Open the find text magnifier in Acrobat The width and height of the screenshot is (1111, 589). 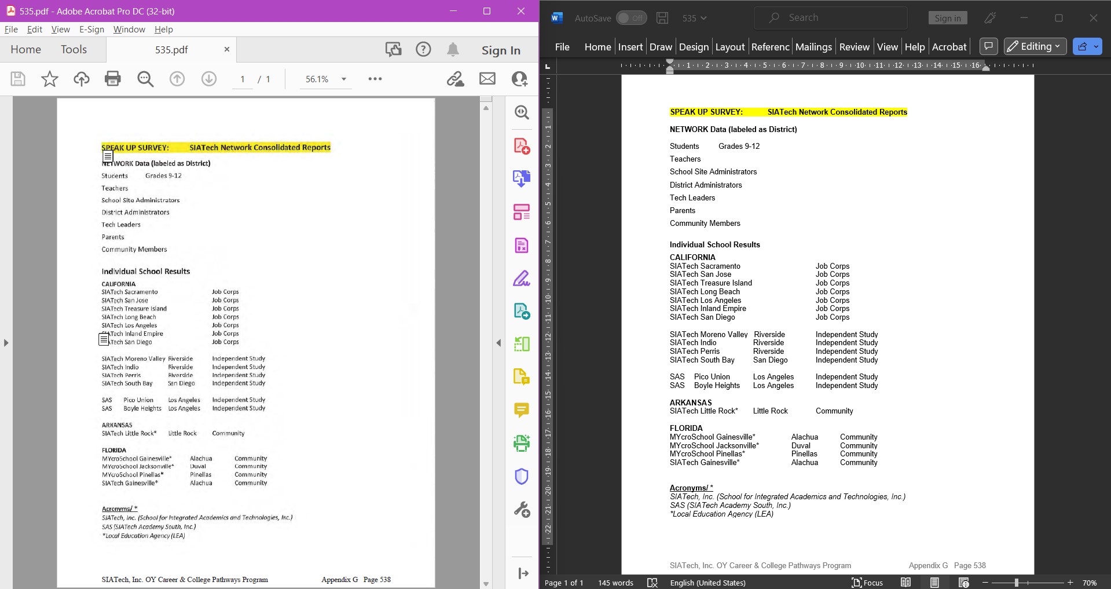145,79
